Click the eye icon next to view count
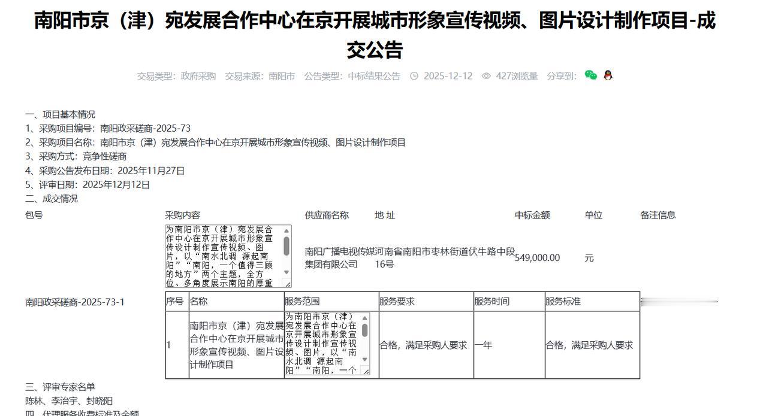This screenshot has width=766, height=416. tap(487, 75)
